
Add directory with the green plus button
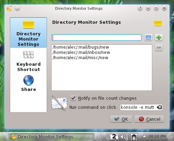coord(159,37)
